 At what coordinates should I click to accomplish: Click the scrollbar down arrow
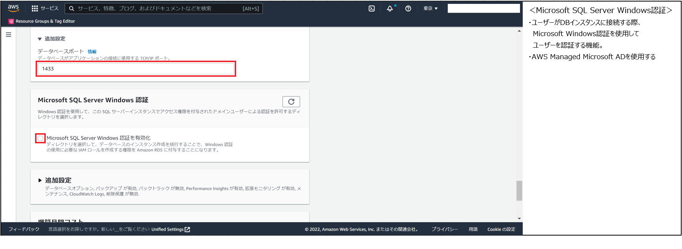point(519,219)
